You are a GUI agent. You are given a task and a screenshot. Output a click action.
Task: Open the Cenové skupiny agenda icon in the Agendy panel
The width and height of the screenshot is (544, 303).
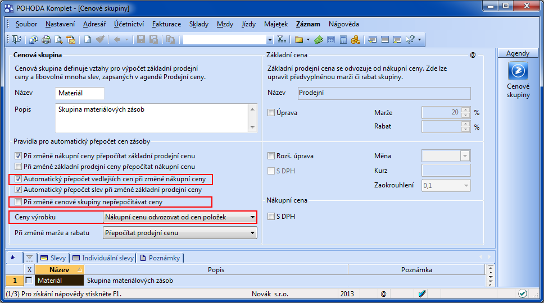click(x=518, y=71)
